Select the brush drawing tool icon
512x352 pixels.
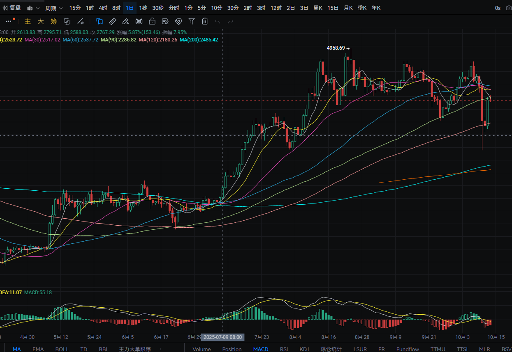[x=126, y=21]
